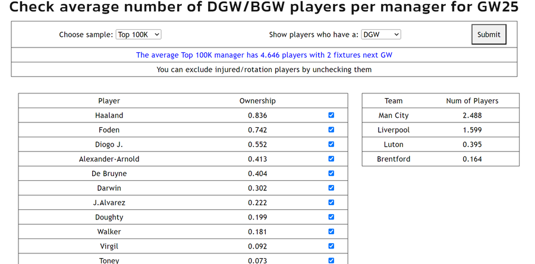The height and width of the screenshot is (264, 535).
Task: Click the Player column header
Action: (x=109, y=101)
